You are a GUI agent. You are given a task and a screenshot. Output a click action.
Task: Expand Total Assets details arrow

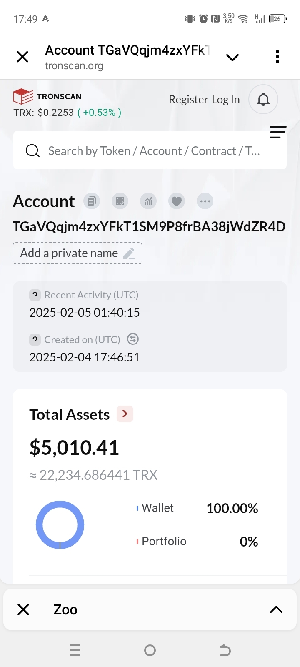[x=125, y=414]
